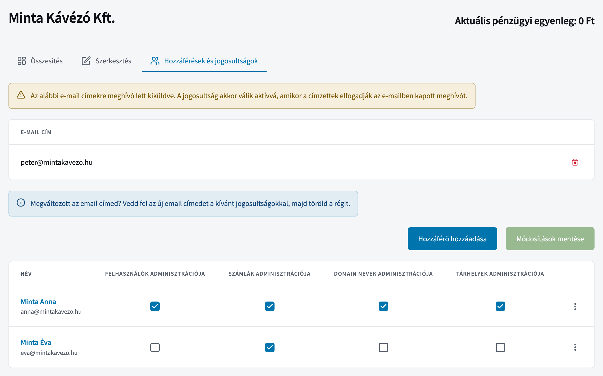603x376 pixels.
Task: Open the Minta Anna user link
Action: tap(38, 302)
